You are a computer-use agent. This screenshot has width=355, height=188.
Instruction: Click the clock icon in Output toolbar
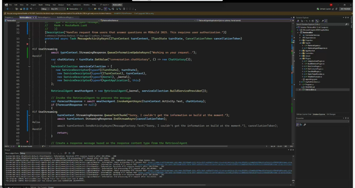click(73, 153)
